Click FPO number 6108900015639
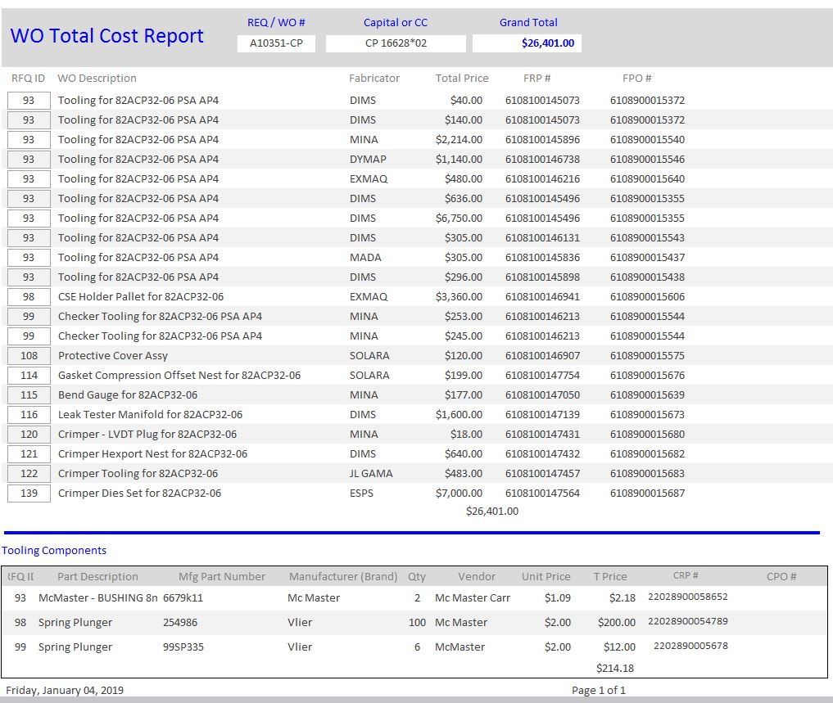The height and width of the screenshot is (703, 833). click(647, 395)
